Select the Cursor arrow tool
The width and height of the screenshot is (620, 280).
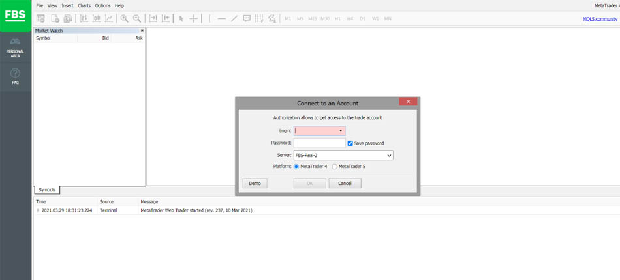pos(181,18)
